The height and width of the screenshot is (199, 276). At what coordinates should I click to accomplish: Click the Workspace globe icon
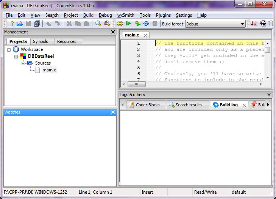click(x=16, y=49)
